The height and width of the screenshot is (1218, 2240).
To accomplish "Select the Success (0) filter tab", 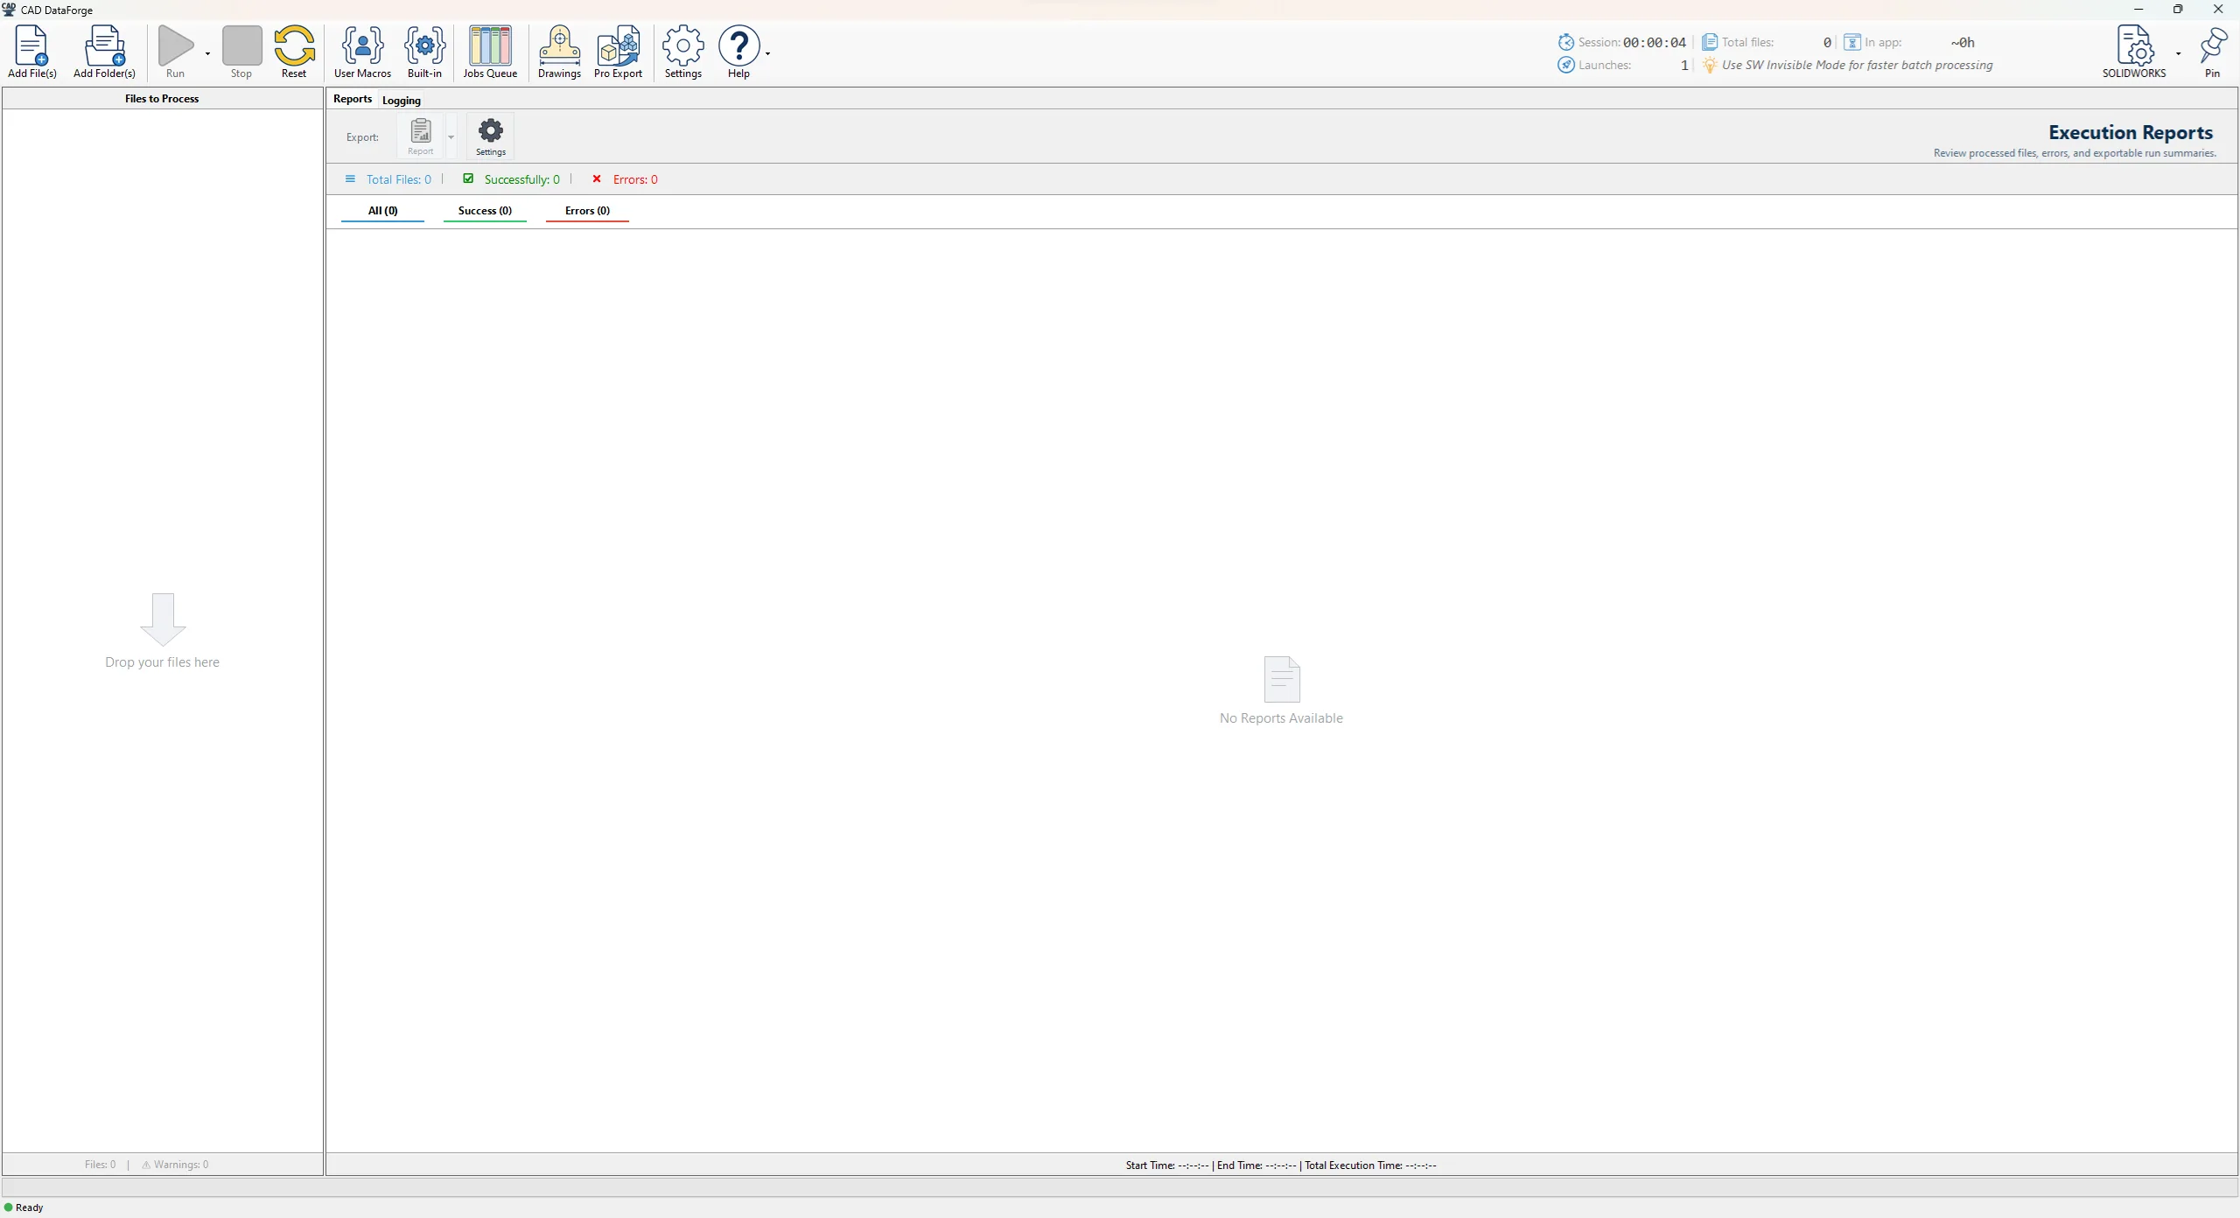I will point(485,211).
